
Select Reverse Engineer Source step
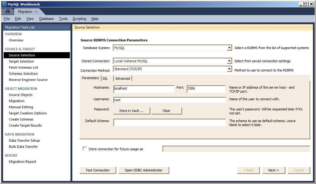pos(28,80)
